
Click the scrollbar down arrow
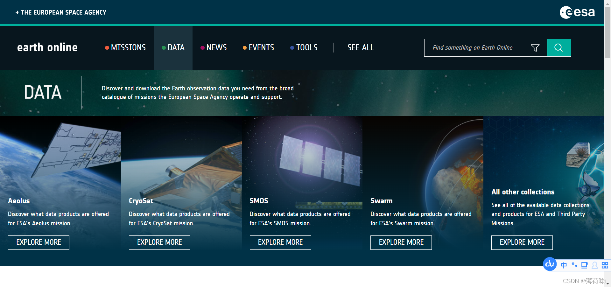[x=608, y=283]
